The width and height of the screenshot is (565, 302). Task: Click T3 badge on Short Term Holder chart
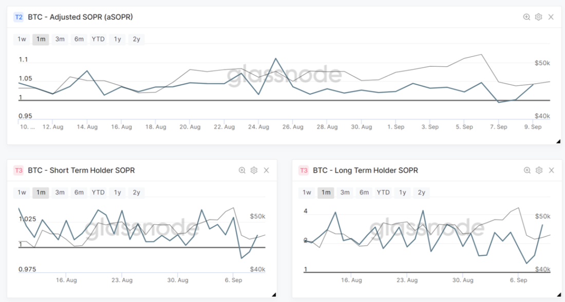point(18,170)
